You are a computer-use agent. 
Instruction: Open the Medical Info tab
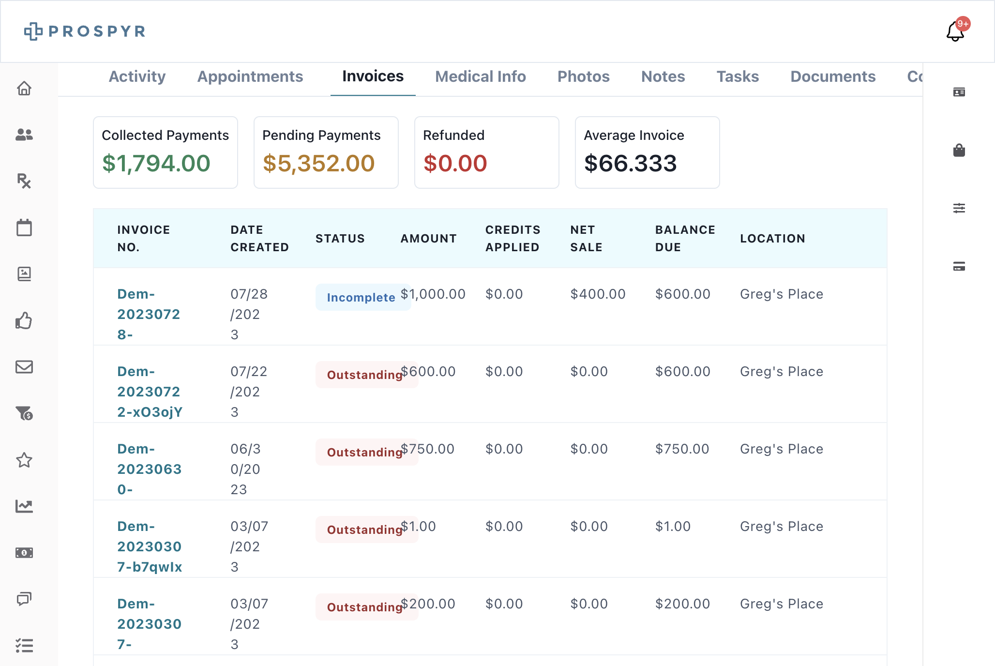pyautogui.click(x=481, y=76)
